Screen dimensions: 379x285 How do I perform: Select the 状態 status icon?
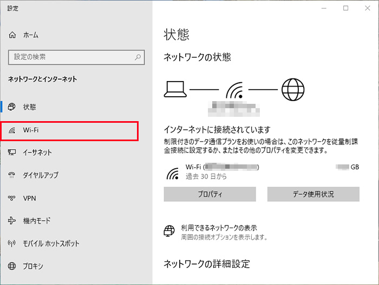pyautogui.click(x=12, y=107)
